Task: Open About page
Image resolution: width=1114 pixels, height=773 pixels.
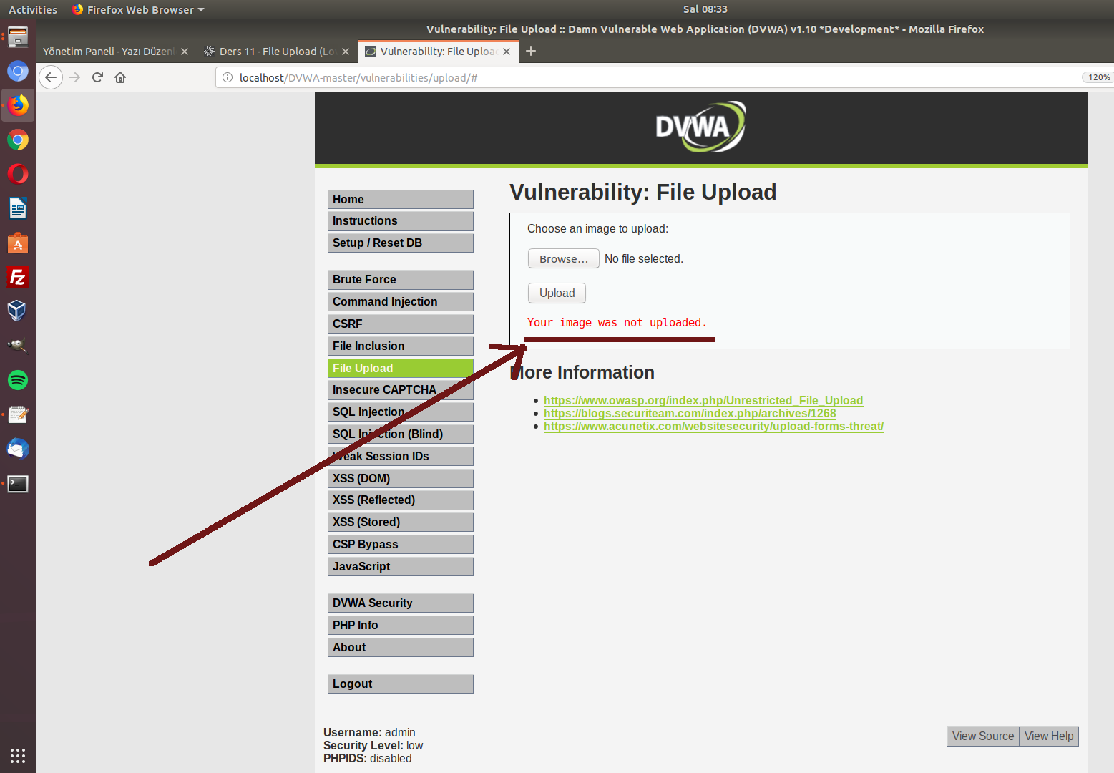Action: coord(401,647)
